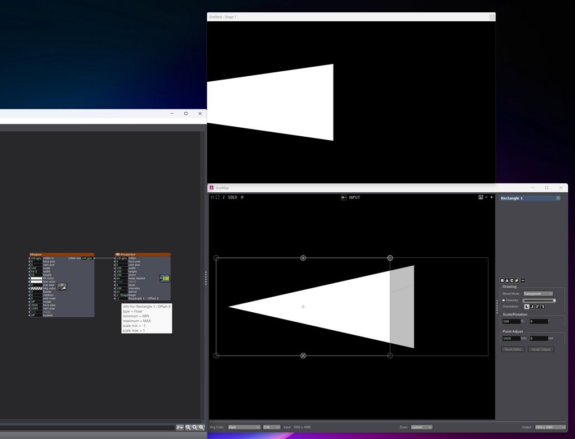Image resolution: width=575 pixels, height=439 pixels.
Task: Click the Reset Paths button
Action: pyautogui.click(x=513, y=349)
